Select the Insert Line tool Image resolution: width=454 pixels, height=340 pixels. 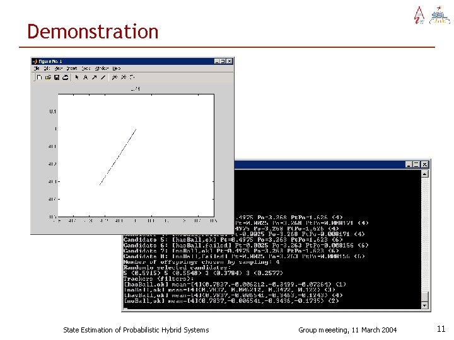(x=103, y=77)
